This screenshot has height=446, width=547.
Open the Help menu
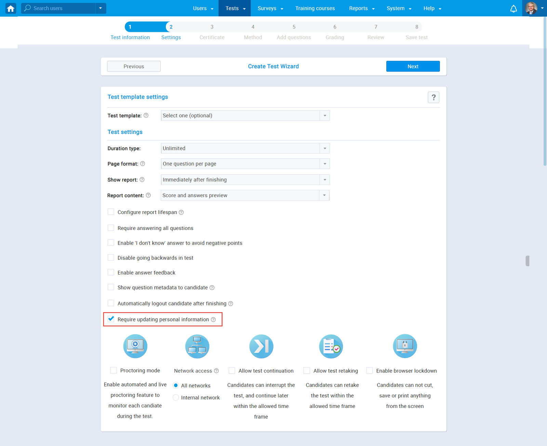tap(432, 8)
